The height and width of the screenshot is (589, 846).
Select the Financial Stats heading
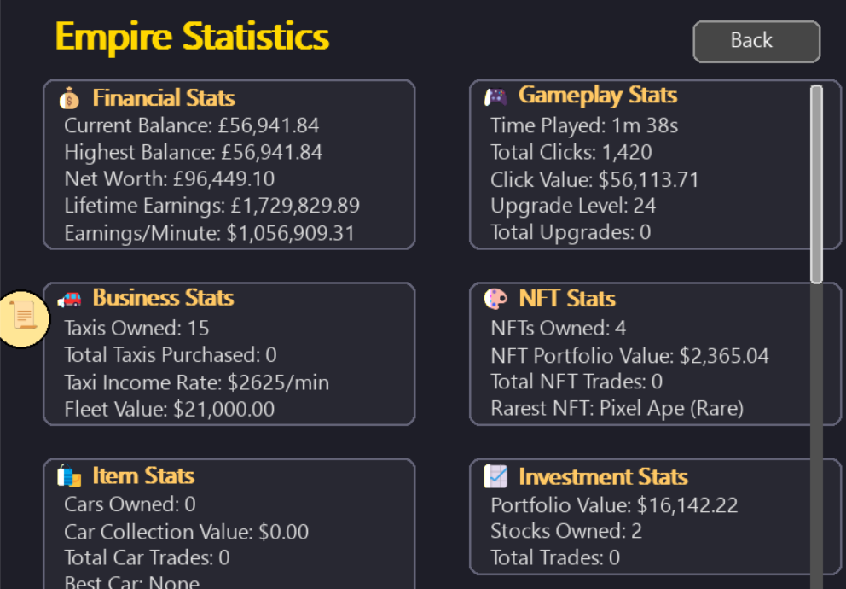click(164, 98)
